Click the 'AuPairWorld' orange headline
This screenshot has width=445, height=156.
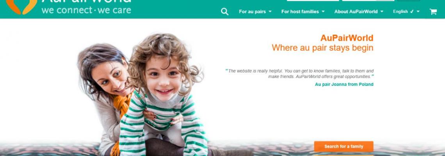347,38
